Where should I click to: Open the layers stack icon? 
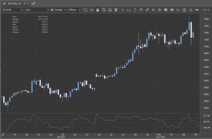[166, 10]
